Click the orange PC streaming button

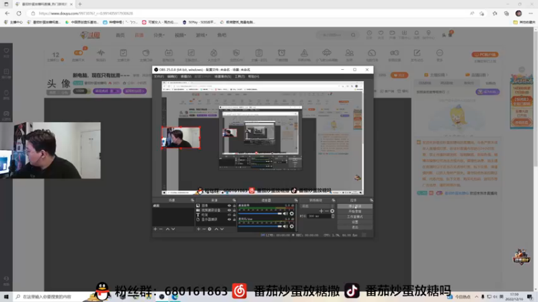485,54
